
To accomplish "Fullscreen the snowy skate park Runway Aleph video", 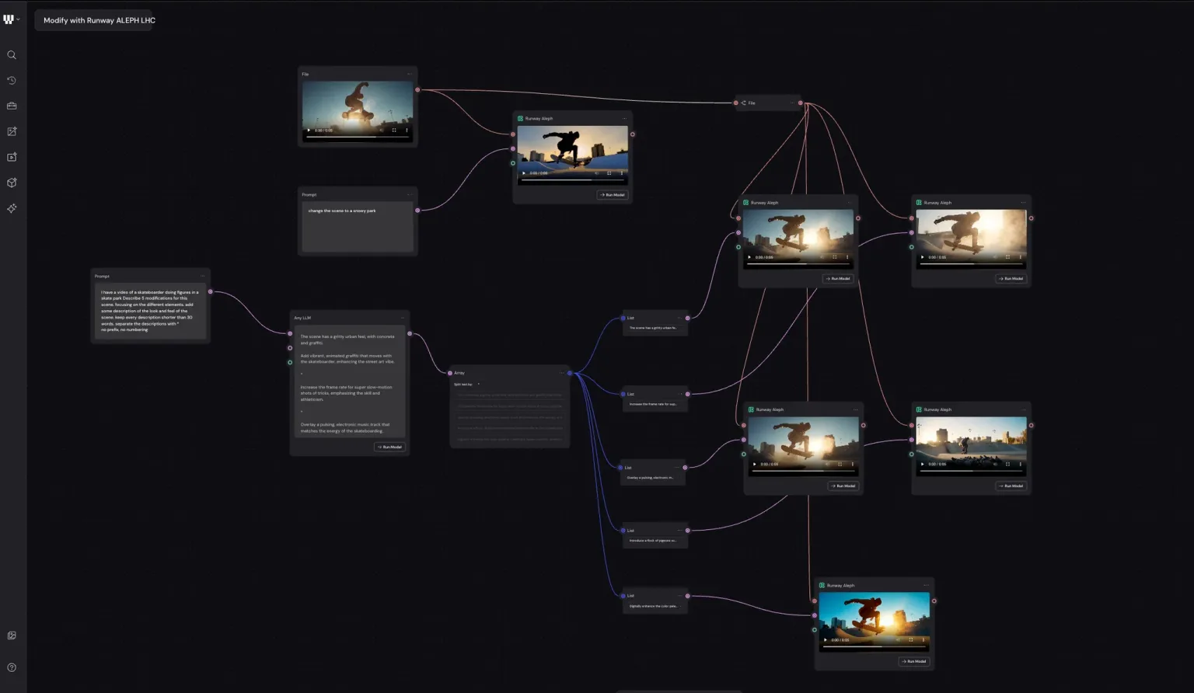I will point(609,173).
